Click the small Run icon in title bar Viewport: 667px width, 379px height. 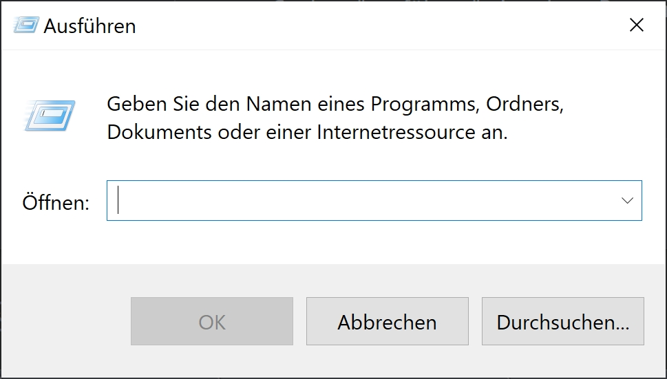26,25
